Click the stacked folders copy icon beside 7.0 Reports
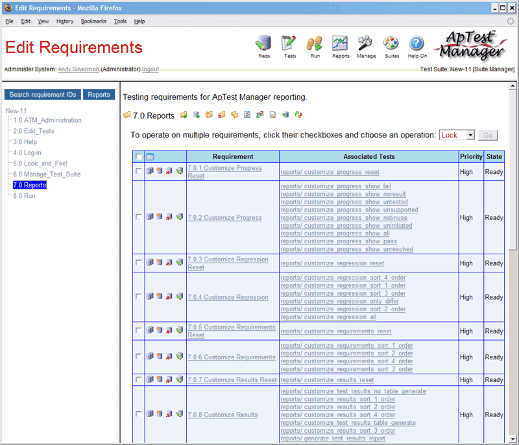 click(x=234, y=115)
